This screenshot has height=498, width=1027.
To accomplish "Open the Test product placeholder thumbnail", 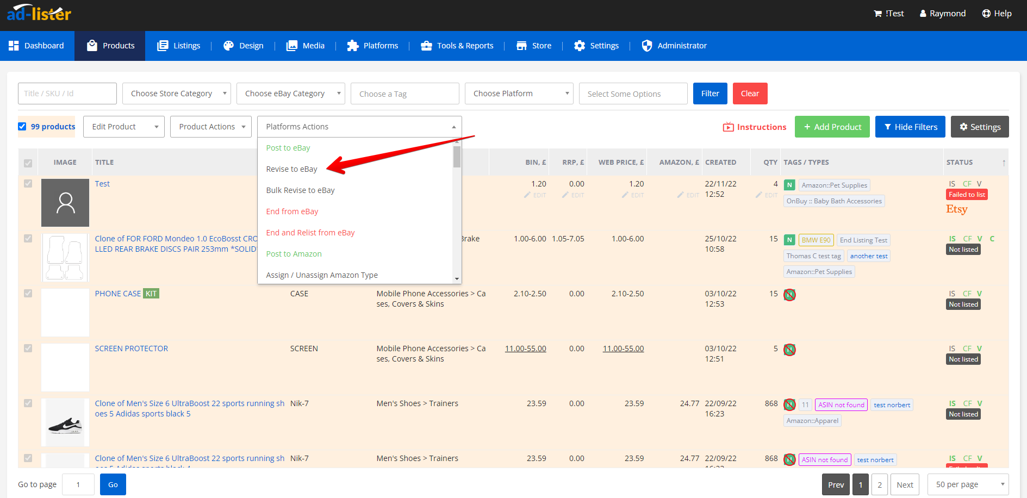I will (65, 203).
